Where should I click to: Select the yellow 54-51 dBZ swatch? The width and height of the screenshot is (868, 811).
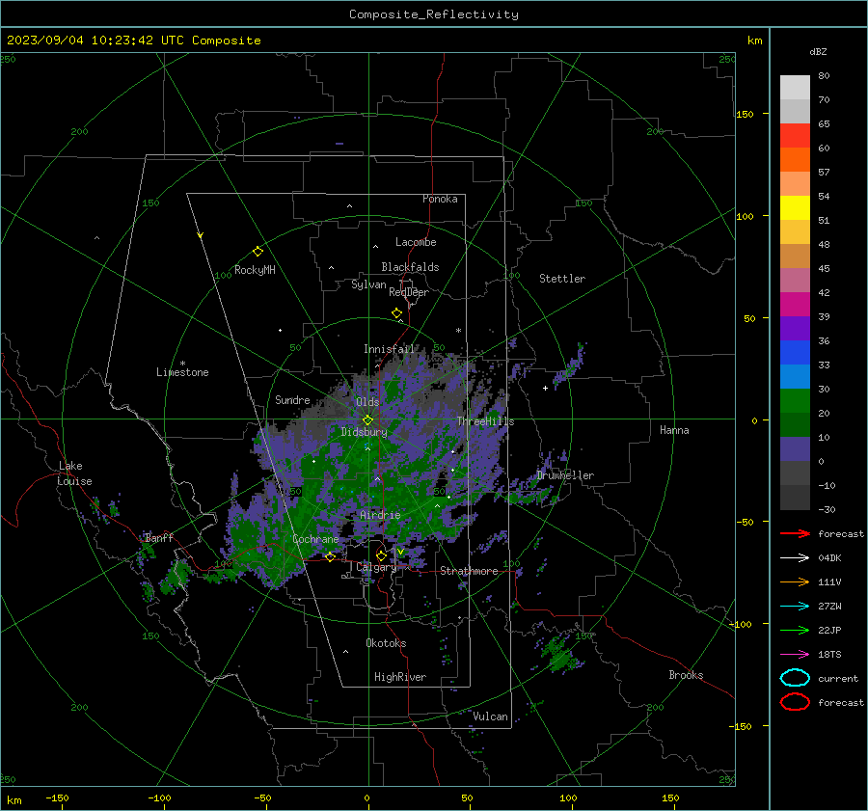point(795,207)
